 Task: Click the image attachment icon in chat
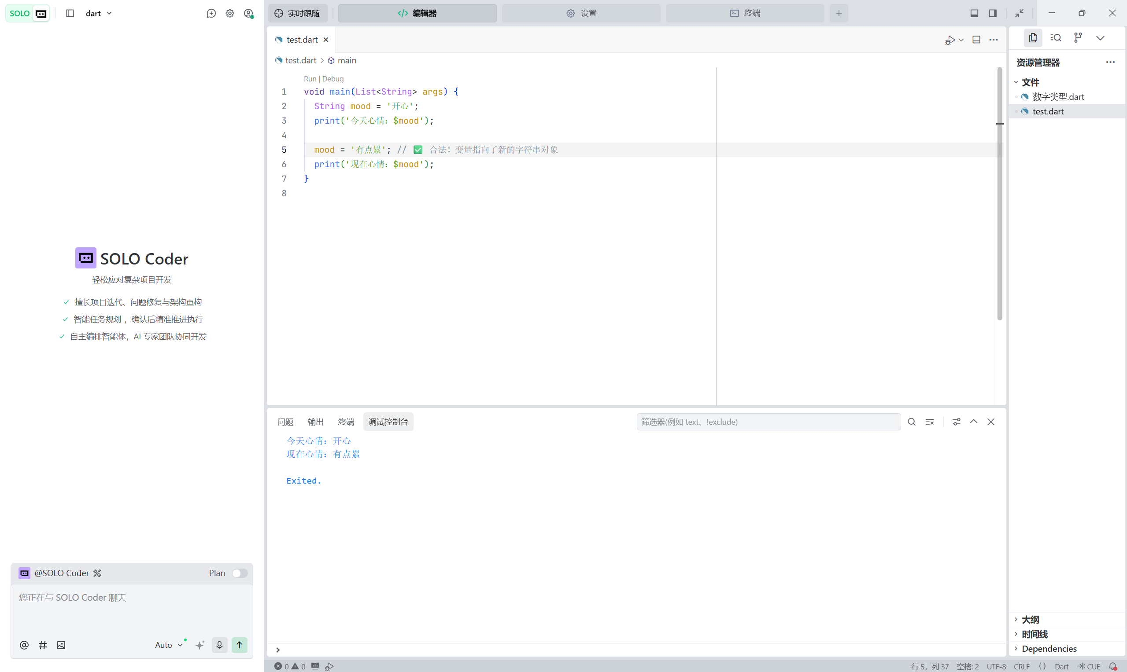(61, 645)
